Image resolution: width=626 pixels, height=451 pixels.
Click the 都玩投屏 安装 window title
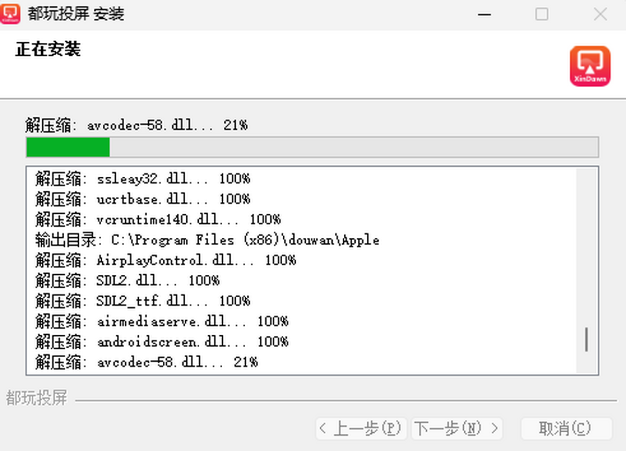(x=76, y=14)
